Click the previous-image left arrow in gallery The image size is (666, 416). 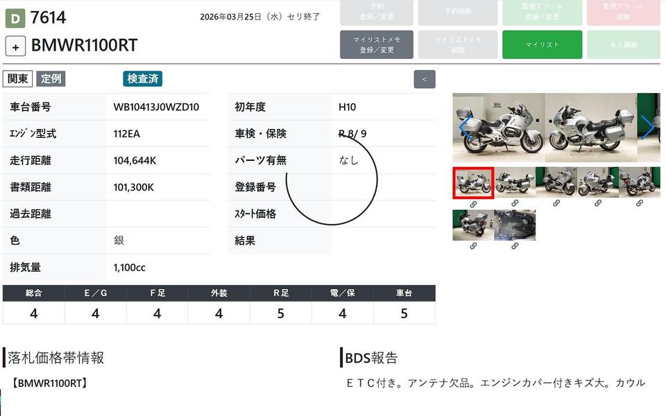463,128
